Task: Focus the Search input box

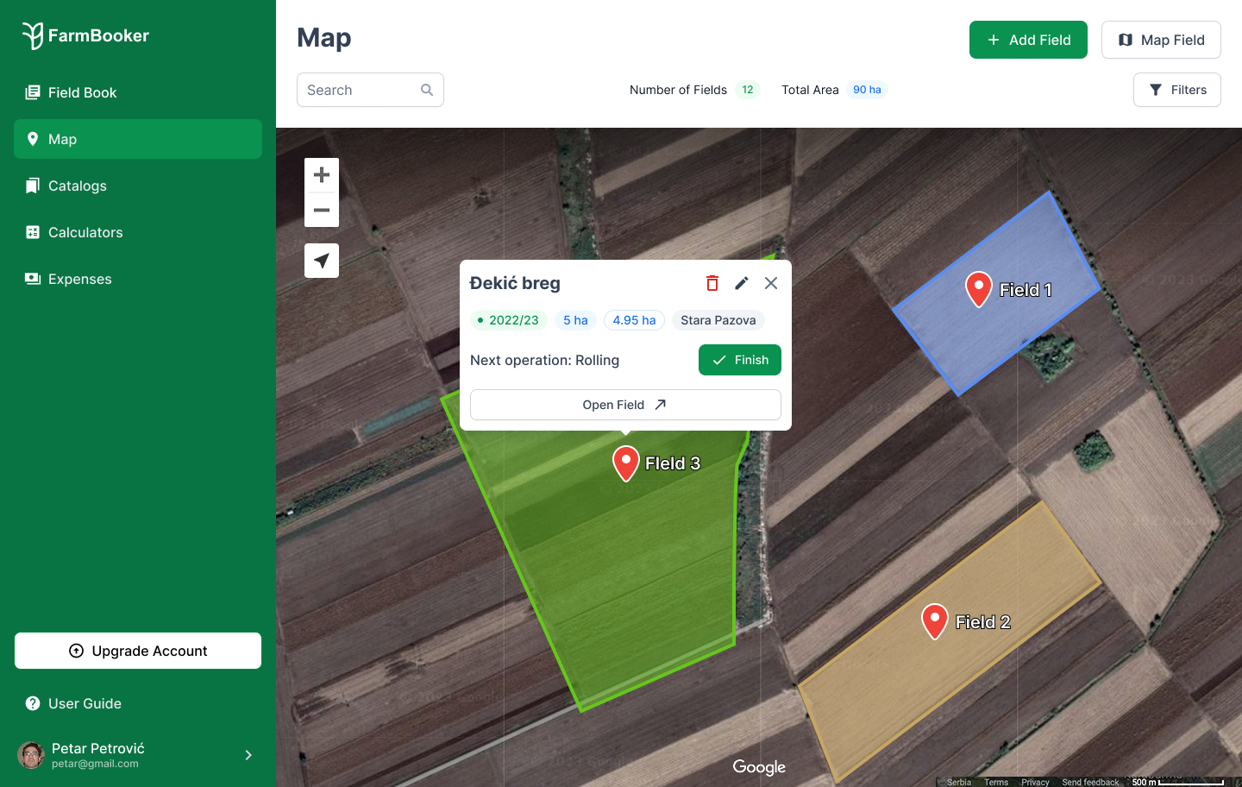Action: coord(362,90)
